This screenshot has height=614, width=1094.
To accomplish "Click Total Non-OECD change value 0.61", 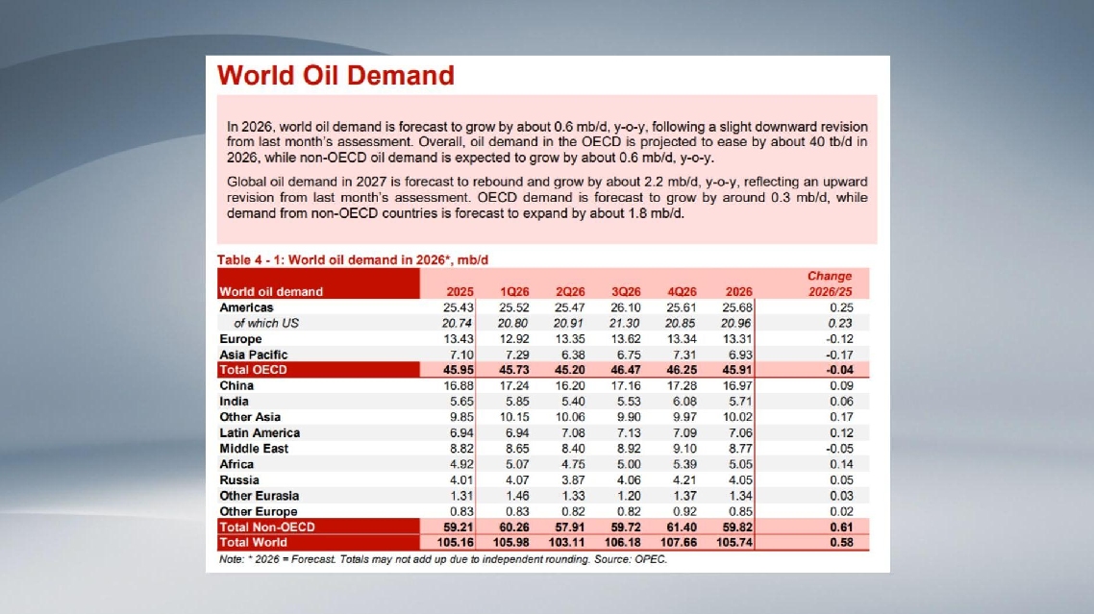I will click(841, 527).
